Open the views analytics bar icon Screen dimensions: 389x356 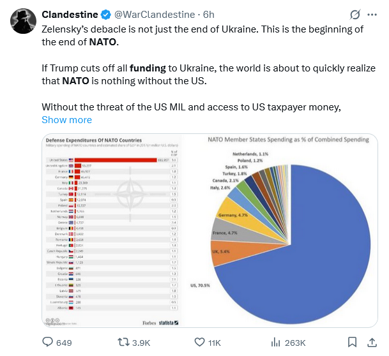(277, 343)
